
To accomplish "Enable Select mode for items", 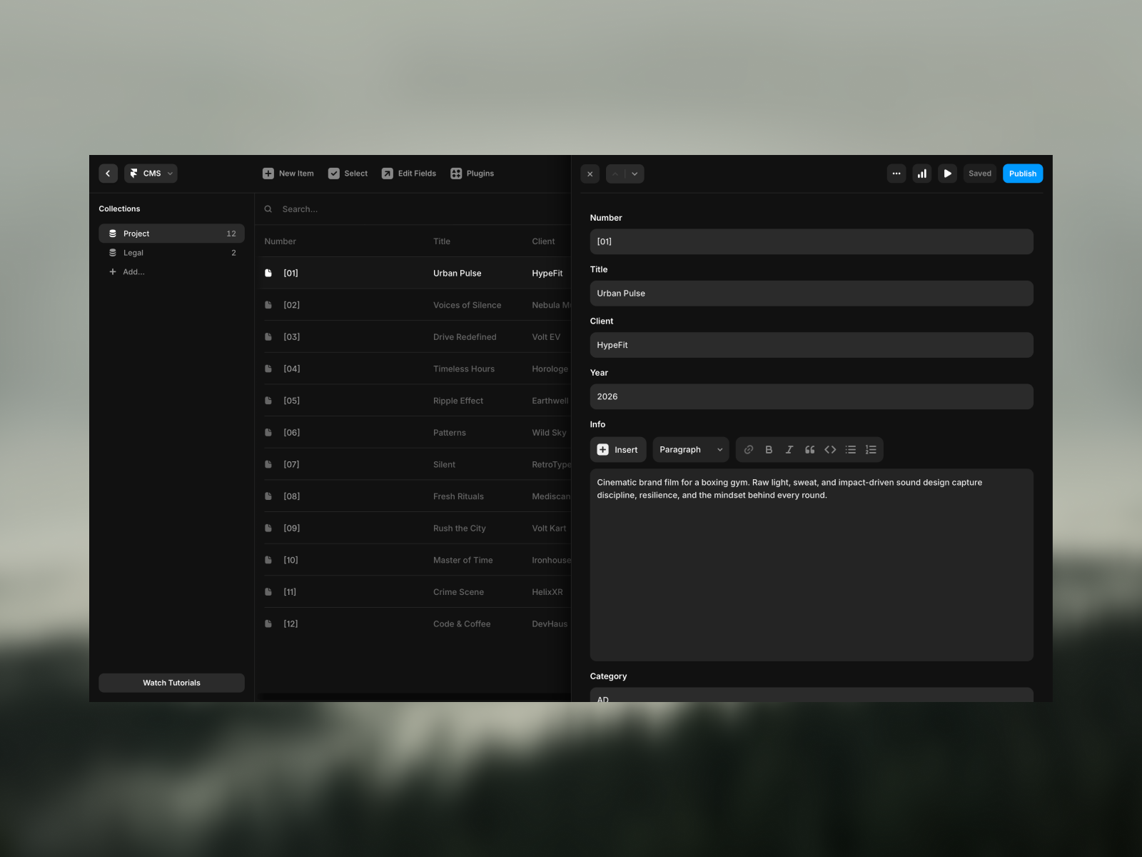I will 348,174.
